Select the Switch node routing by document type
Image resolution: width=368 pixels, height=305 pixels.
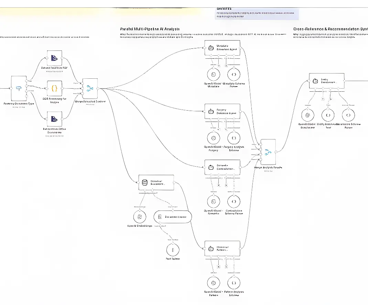[19, 88]
